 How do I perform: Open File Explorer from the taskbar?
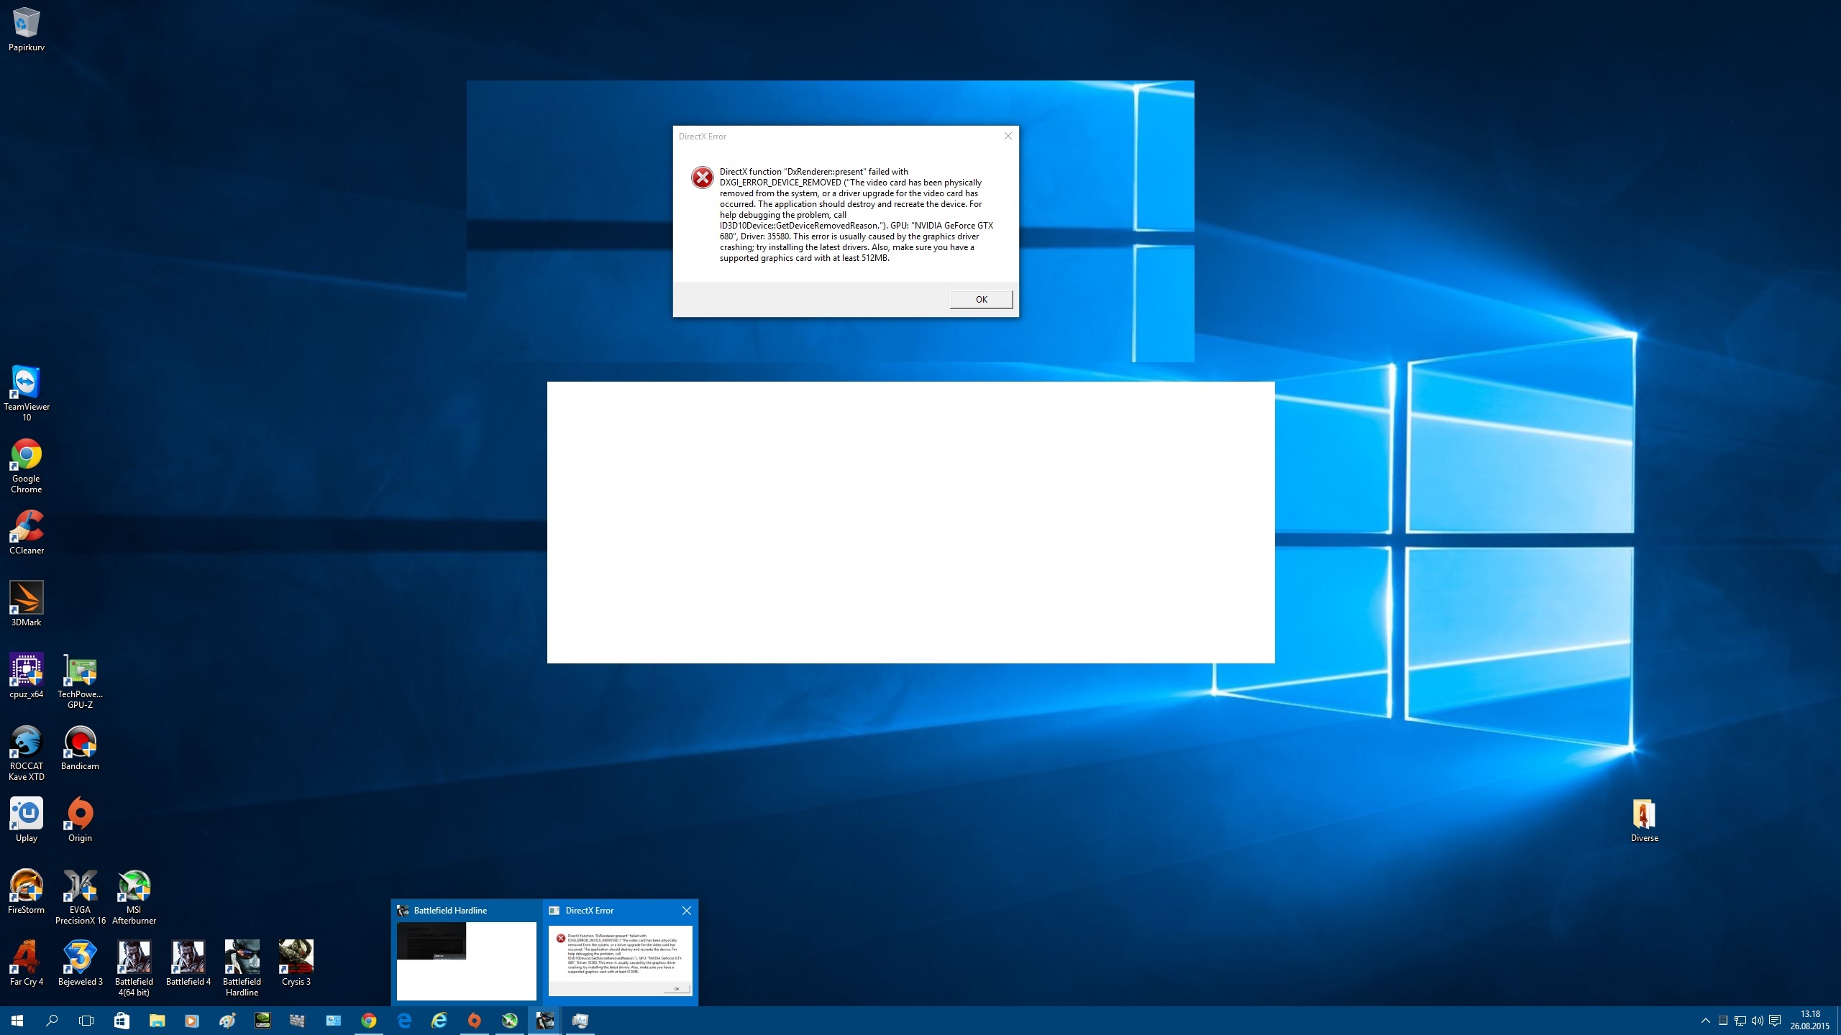157,1021
